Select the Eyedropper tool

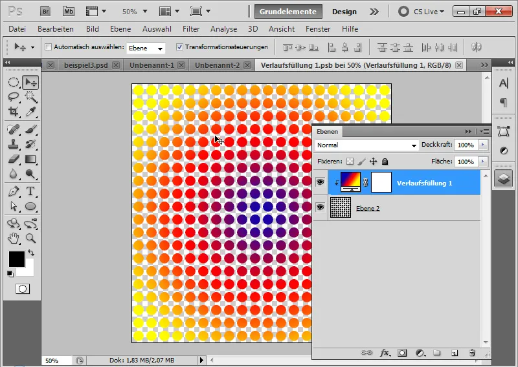(30, 111)
